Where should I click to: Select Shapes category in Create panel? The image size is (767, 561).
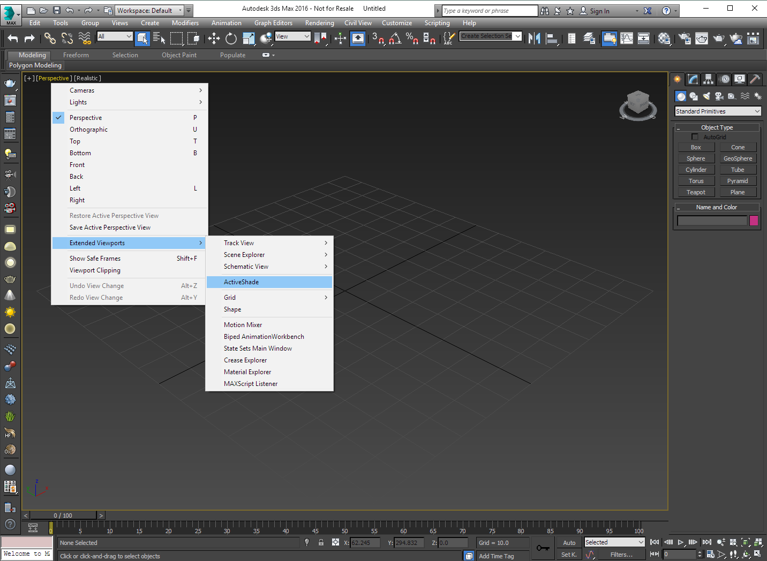tap(694, 96)
